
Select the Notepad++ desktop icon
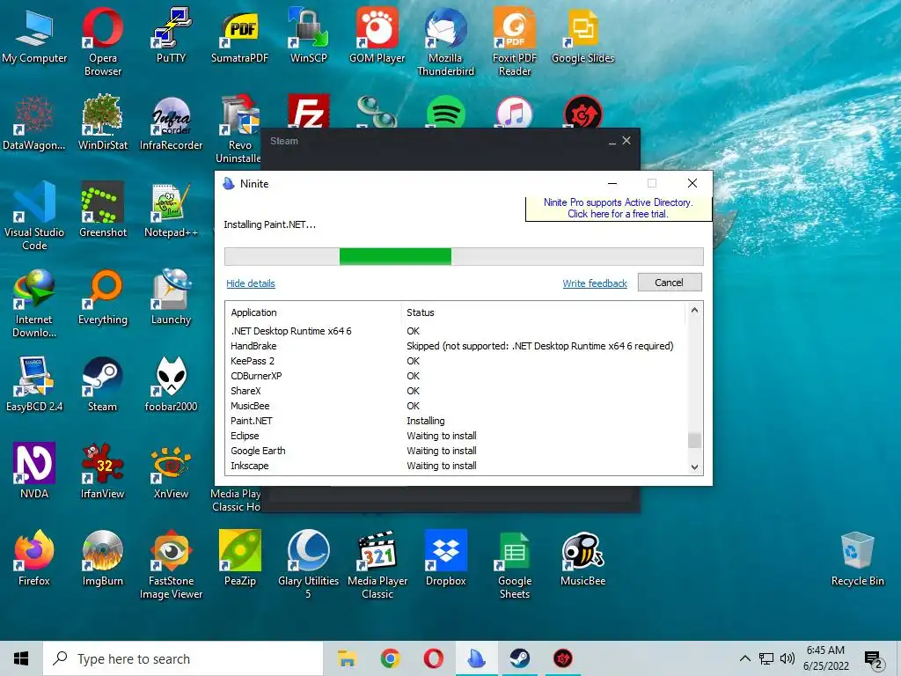pos(171,209)
